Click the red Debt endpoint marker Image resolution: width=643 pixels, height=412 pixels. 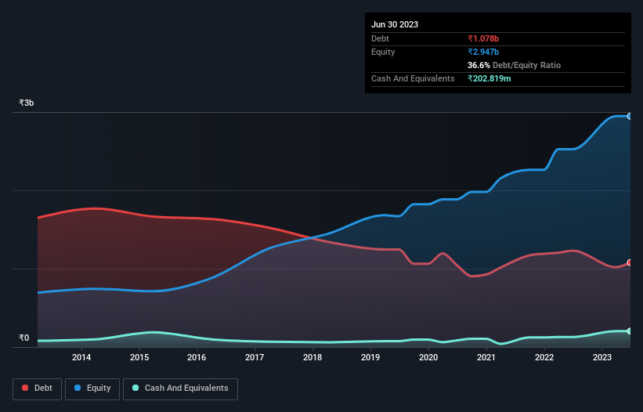[630, 262]
